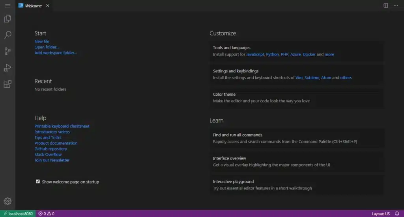Click the New file link
The width and height of the screenshot is (404, 217).
click(42, 41)
